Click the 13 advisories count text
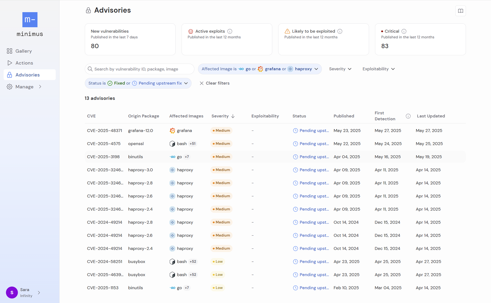 coord(100,98)
